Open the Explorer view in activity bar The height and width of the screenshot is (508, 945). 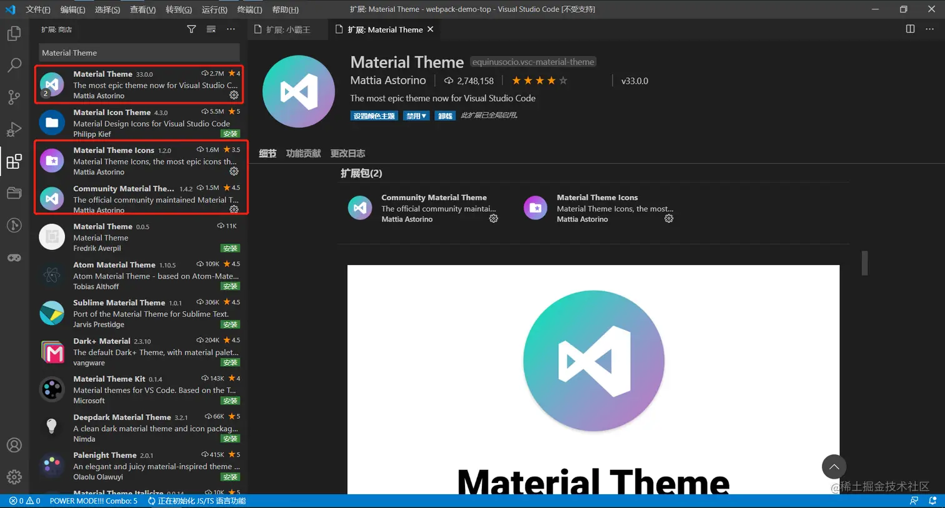pyautogui.click(x=14, y=33)
